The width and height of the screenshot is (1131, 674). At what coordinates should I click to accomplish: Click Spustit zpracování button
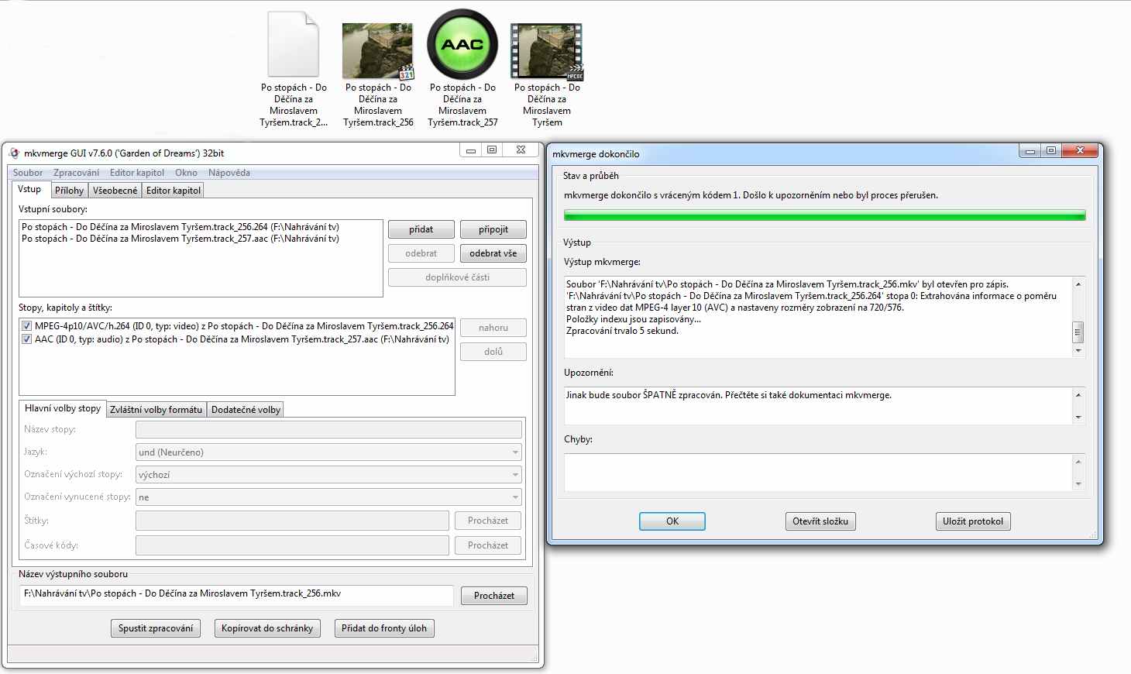tap(156, 628)
